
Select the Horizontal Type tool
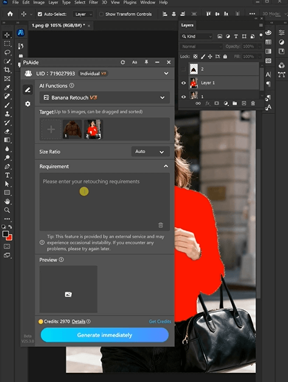point(7,175)
